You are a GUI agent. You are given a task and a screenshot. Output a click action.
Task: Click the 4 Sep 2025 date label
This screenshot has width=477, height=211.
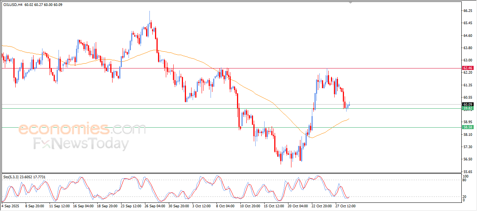[x=10, y=205]
